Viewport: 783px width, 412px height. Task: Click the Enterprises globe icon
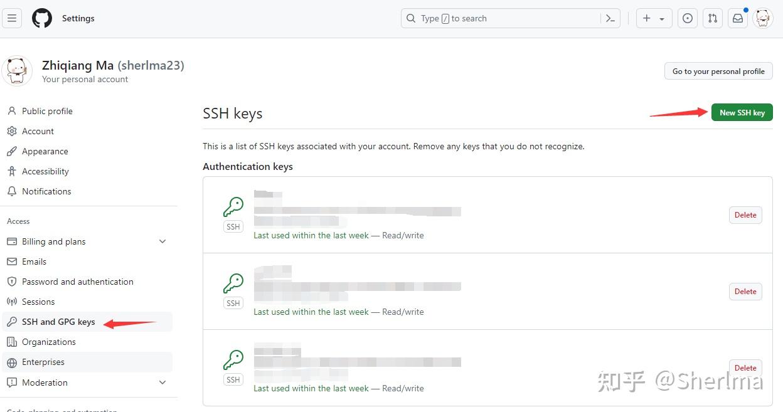point(11,362)
